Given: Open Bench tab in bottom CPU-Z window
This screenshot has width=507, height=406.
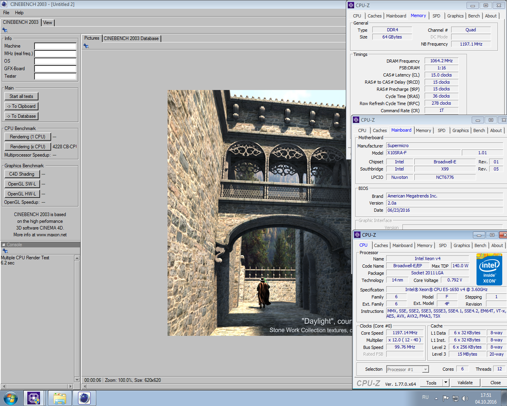Looking at the screenshot, I should [x=480, y=245].
